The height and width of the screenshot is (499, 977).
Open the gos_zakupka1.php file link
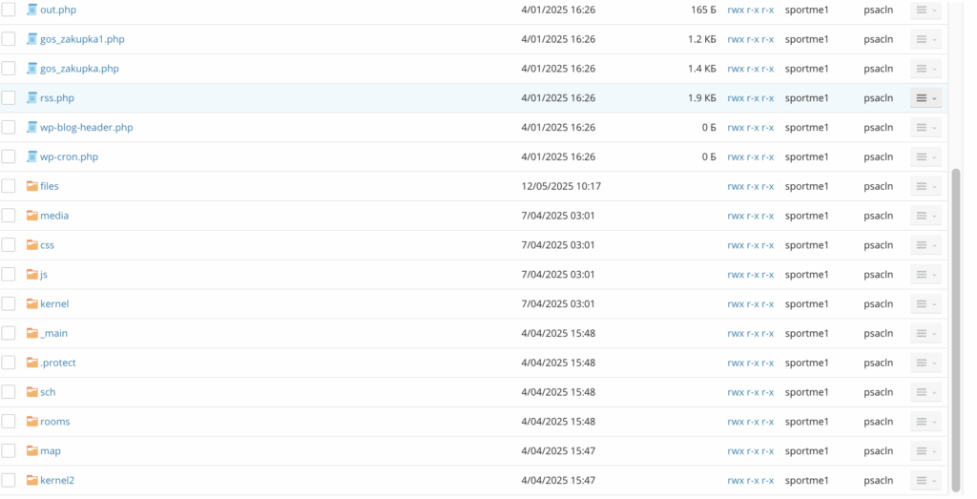[x=82, y=39]
